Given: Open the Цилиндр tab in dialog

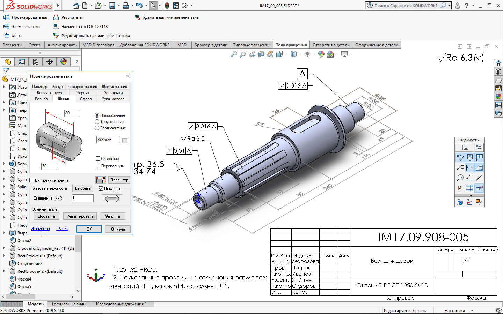Looking at the screenshot, I should point(39,87).
